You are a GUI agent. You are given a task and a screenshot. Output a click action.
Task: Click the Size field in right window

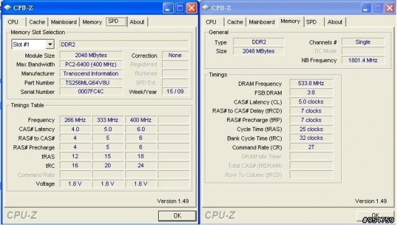[259, 51]
